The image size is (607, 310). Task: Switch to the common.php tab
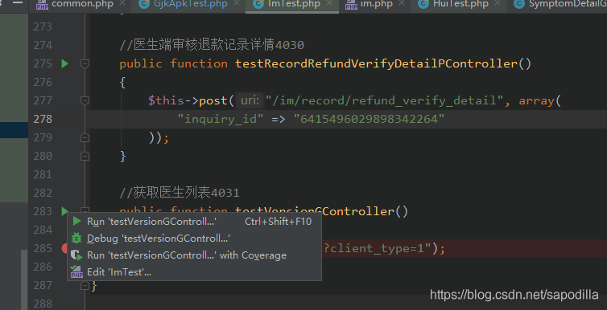(82, 4)
